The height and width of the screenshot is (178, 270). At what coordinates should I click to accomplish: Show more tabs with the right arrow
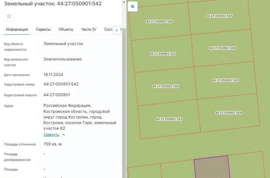point(117,30)
